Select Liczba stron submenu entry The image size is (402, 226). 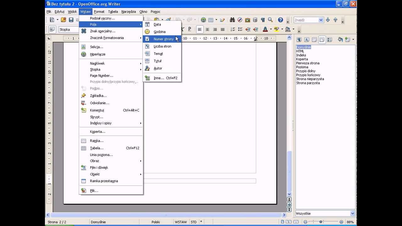pos(162,46)
